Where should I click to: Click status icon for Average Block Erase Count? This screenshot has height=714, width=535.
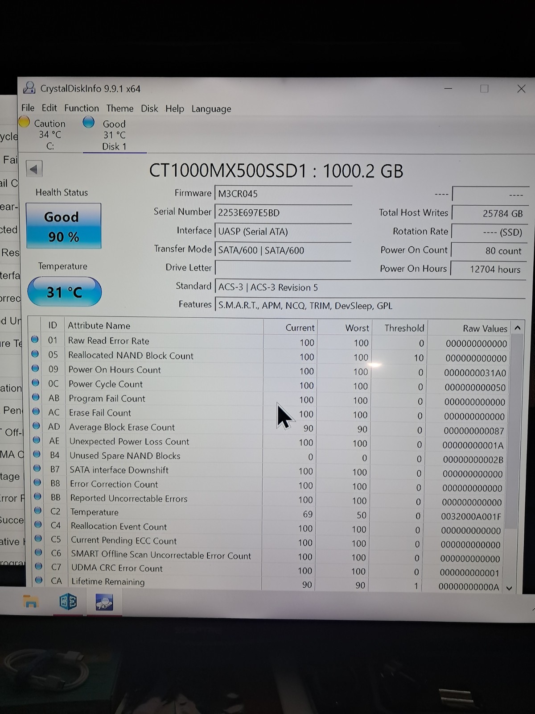(x=37, y=425)
